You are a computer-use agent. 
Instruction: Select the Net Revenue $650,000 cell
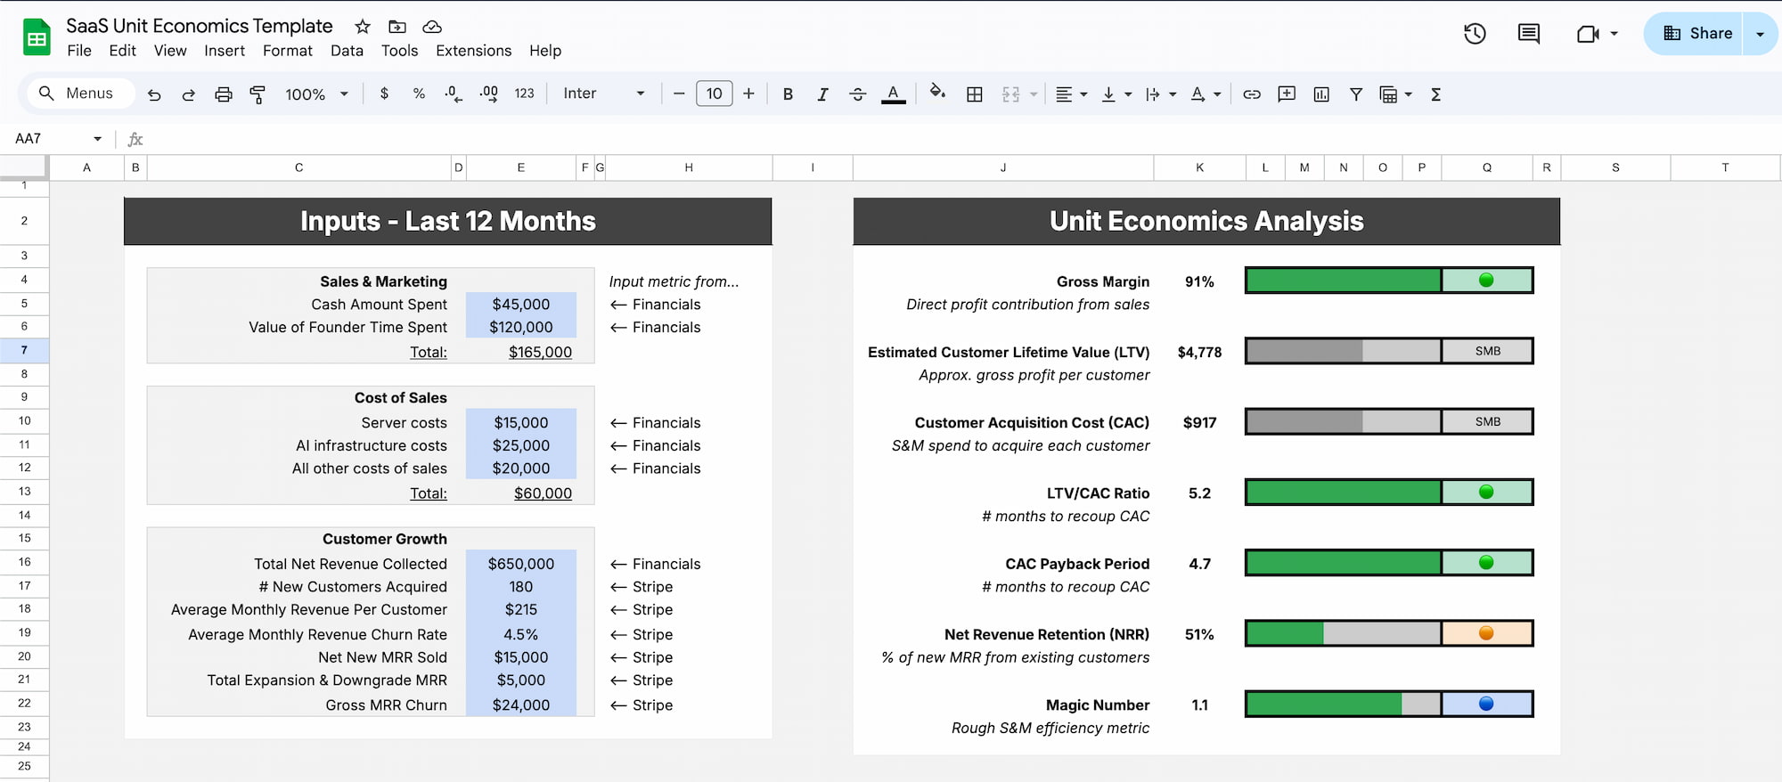coord(521,563)
